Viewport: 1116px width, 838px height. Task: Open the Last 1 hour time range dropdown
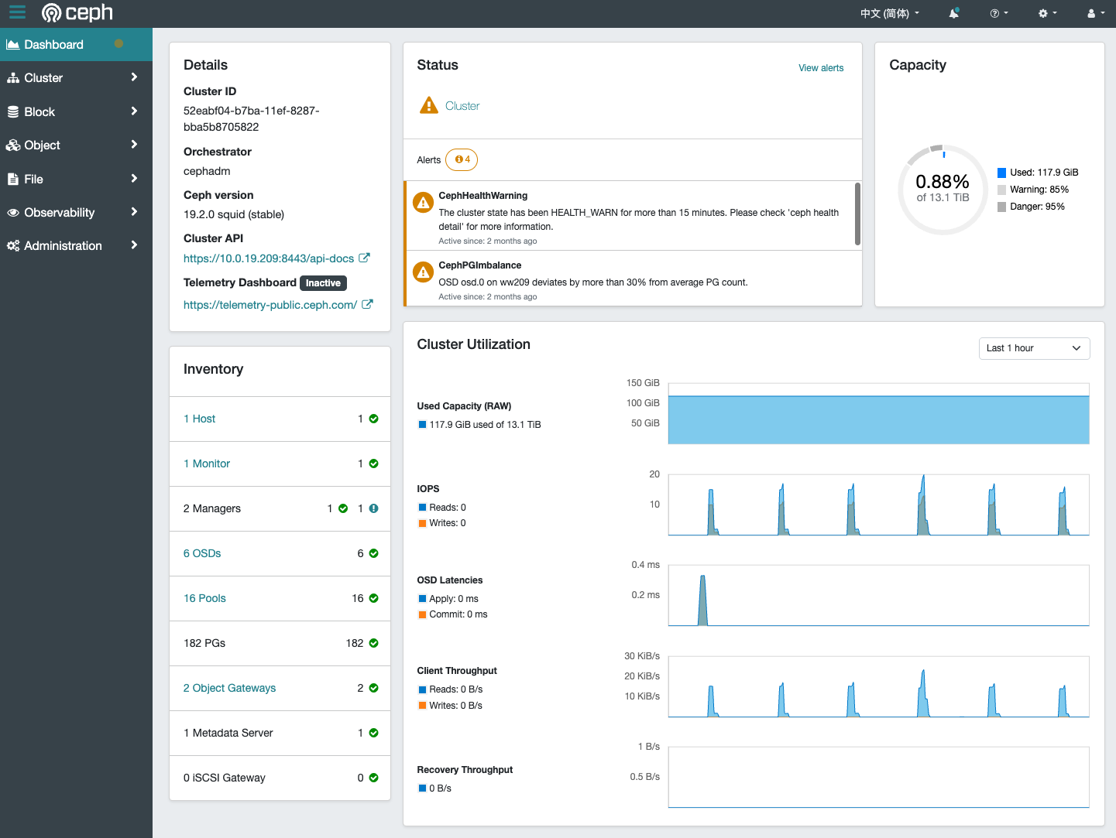[1033, 348]
